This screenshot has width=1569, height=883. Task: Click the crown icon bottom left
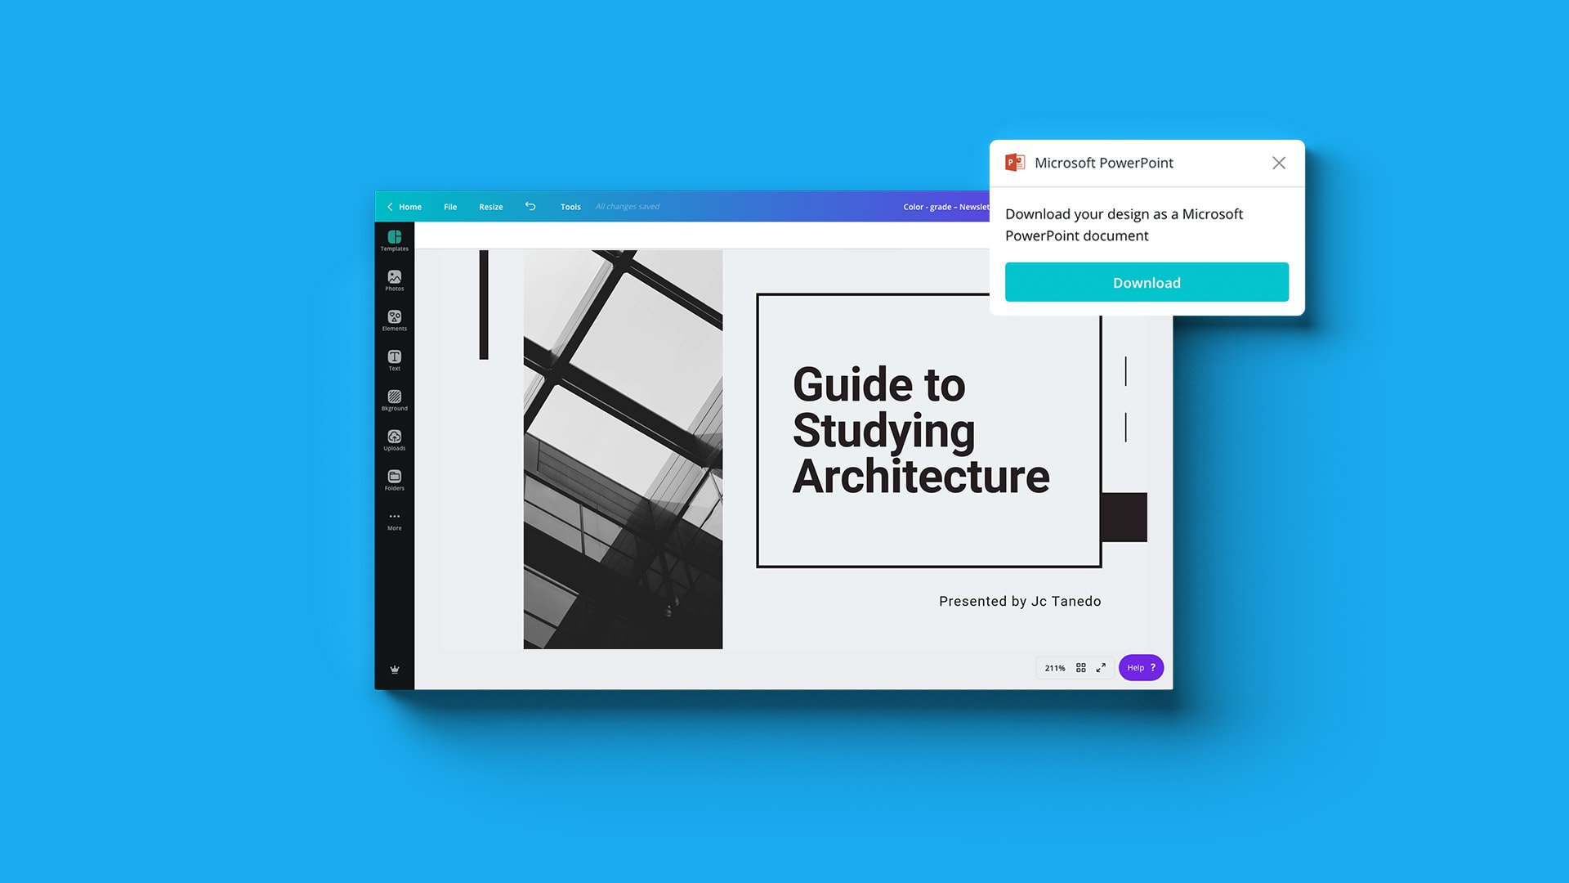tap(395, 669)
